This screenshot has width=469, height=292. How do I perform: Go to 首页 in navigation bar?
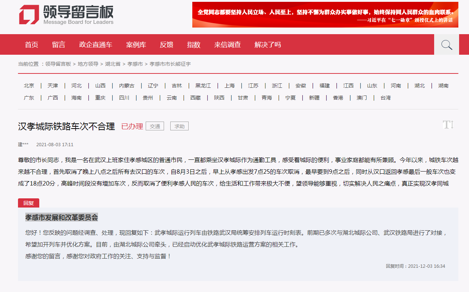pos(32,45)
